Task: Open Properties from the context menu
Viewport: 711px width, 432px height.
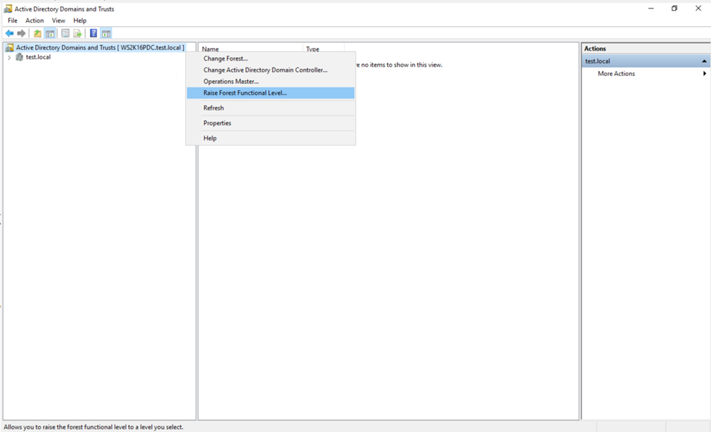Action: click(217, 123)
